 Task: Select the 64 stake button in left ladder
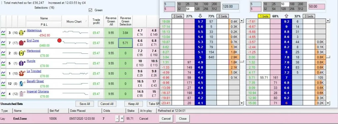pyautogui.click(x=188, y=9)
